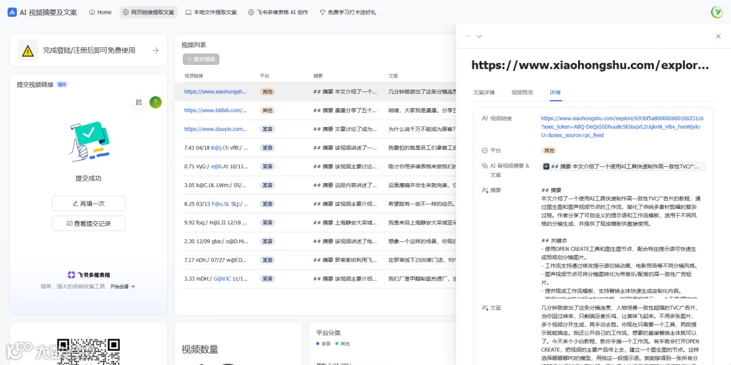Image resolution: width=731 pixels, height=365 pixels.
Task: Click the 平台 column header in the video list
Action: (265, 76)
